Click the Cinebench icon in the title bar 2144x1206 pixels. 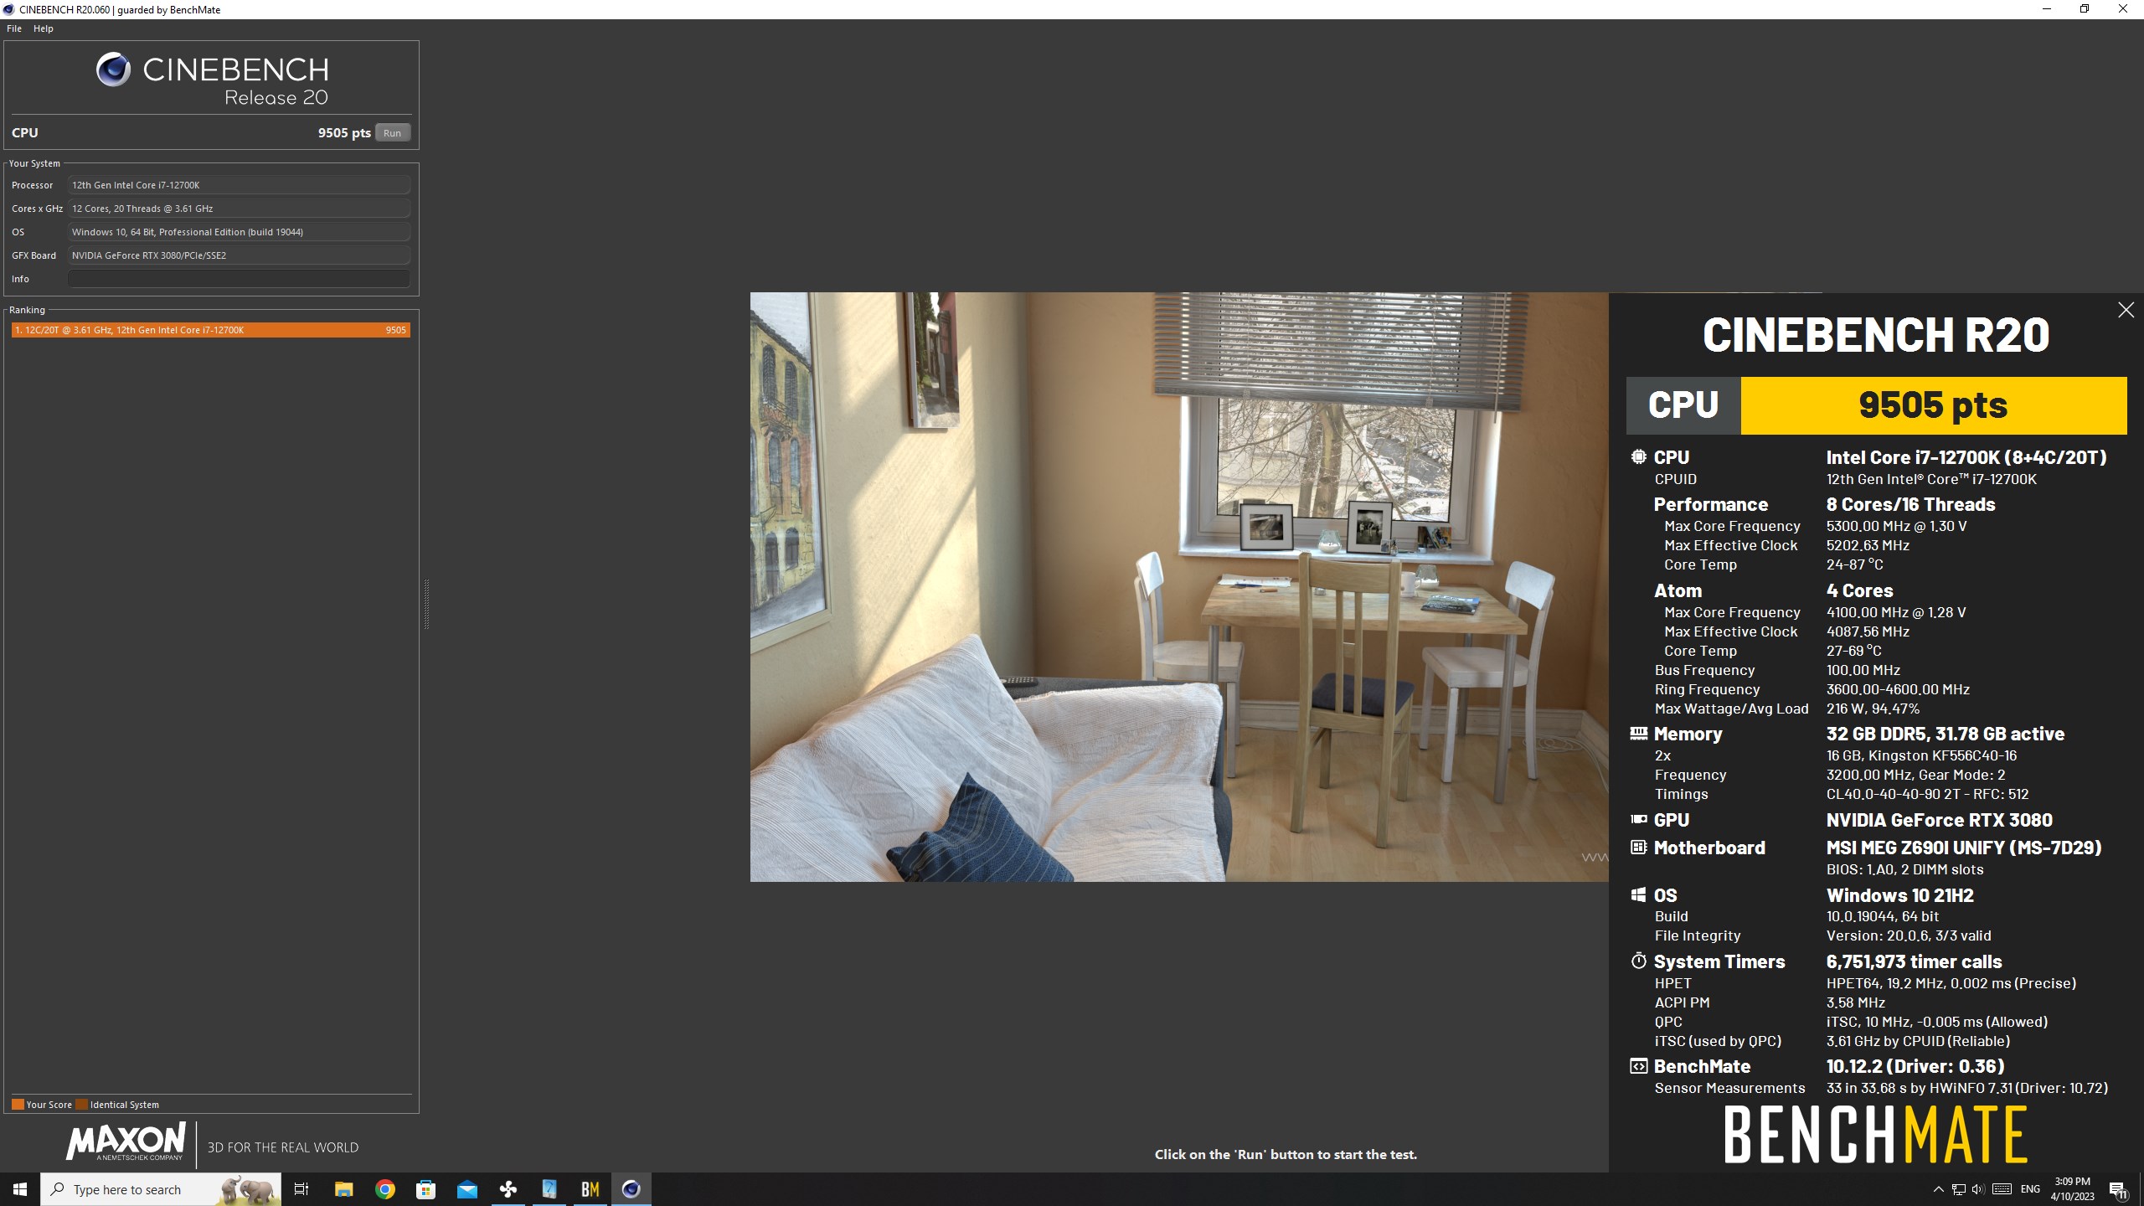tap(8, 9)
